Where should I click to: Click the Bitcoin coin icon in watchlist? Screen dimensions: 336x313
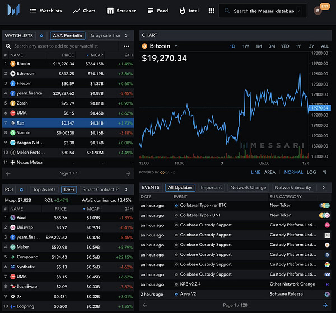[13, 64]
